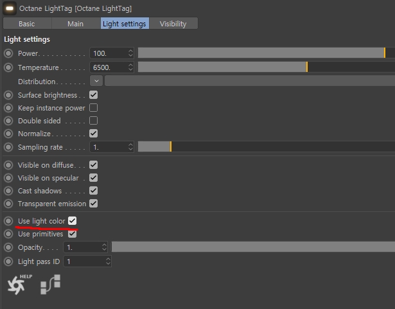395x309 pixels.
Task: Open the Visibility tab
Action: coord(173,24)
